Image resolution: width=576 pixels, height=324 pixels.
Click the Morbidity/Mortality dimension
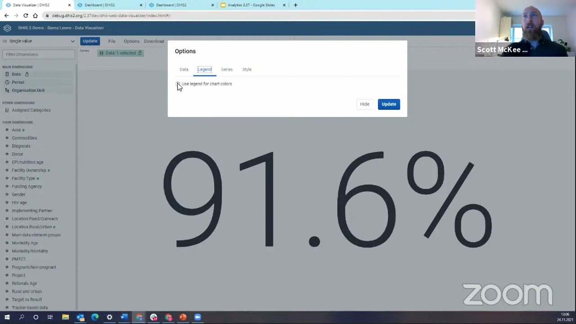[x=30, y=251]
